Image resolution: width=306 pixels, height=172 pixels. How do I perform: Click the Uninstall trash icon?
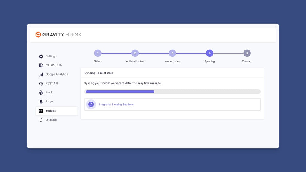tap(41, 120)
